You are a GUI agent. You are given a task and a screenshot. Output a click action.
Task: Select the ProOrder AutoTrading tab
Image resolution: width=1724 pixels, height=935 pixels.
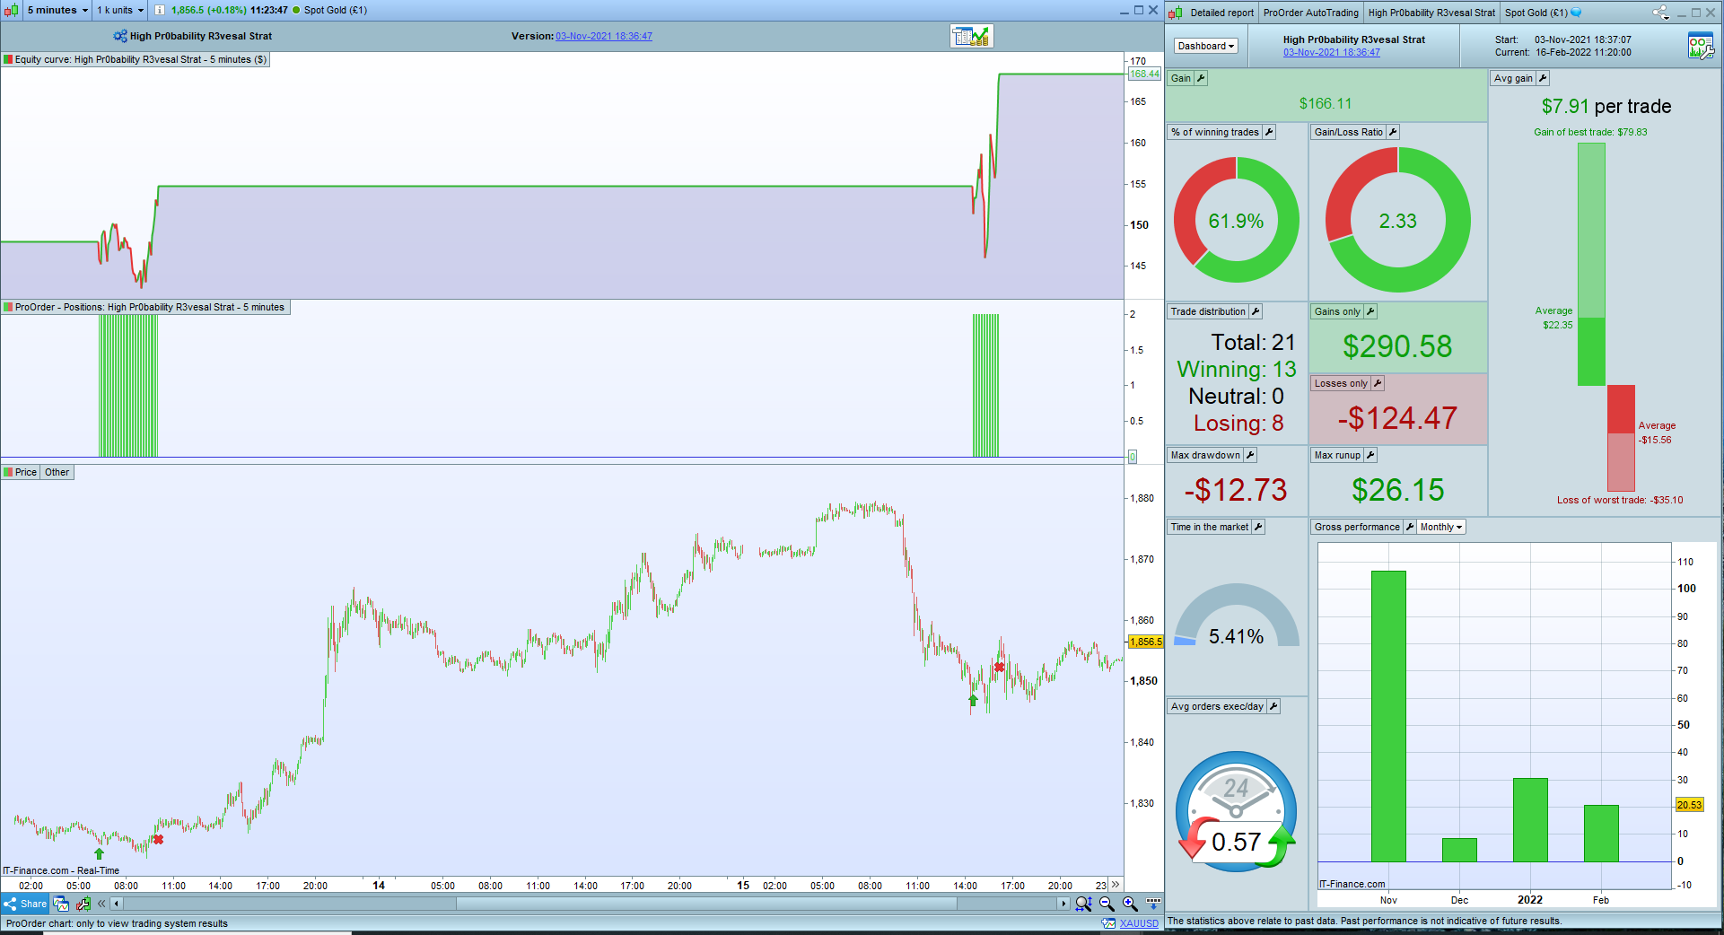coord(1310,13)
